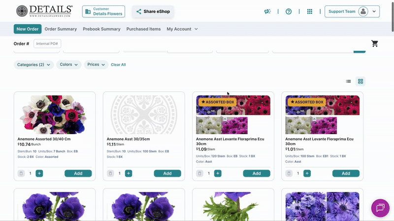Open the Colors filter dropdown

(x=68, y=65)
